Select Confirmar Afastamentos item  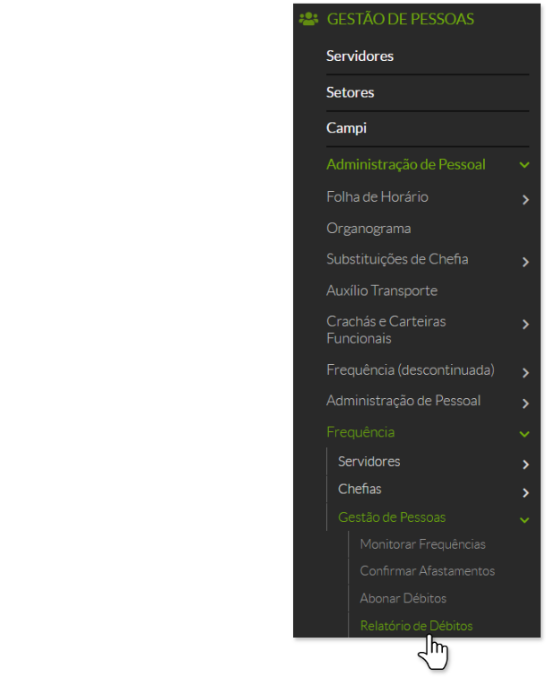coord(427,571)
